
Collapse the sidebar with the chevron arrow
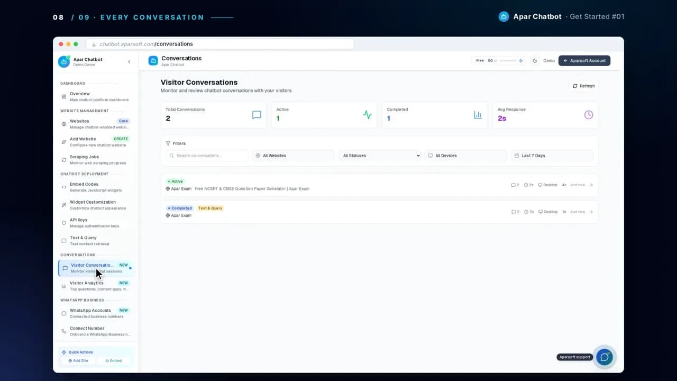click(x=129, y=62)
